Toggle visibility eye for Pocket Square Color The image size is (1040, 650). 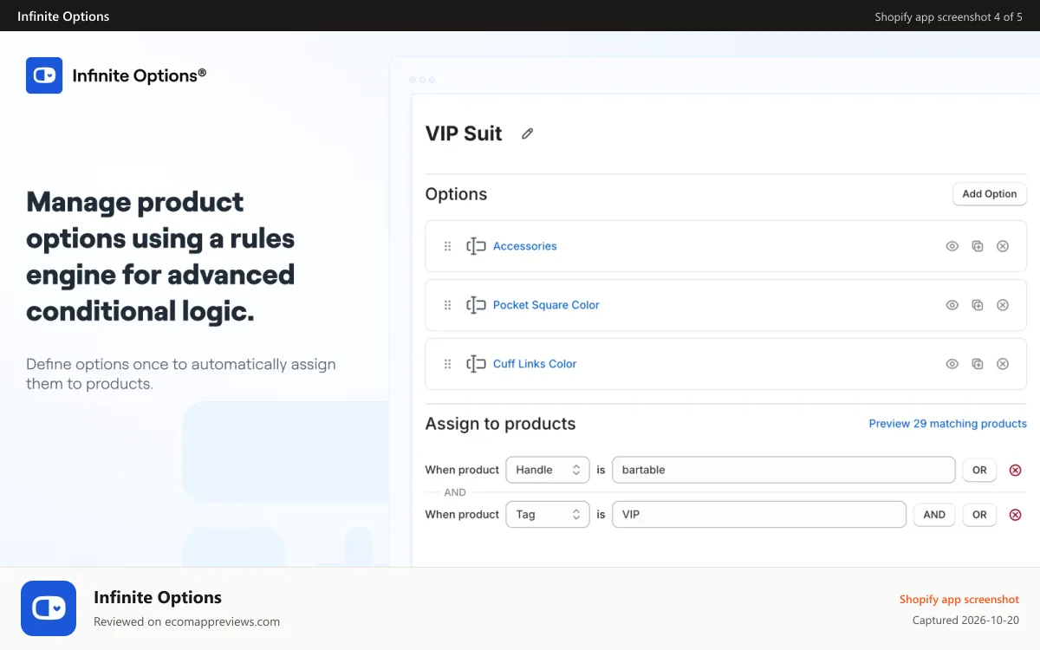pyautogui.click(x=952, y=305)
